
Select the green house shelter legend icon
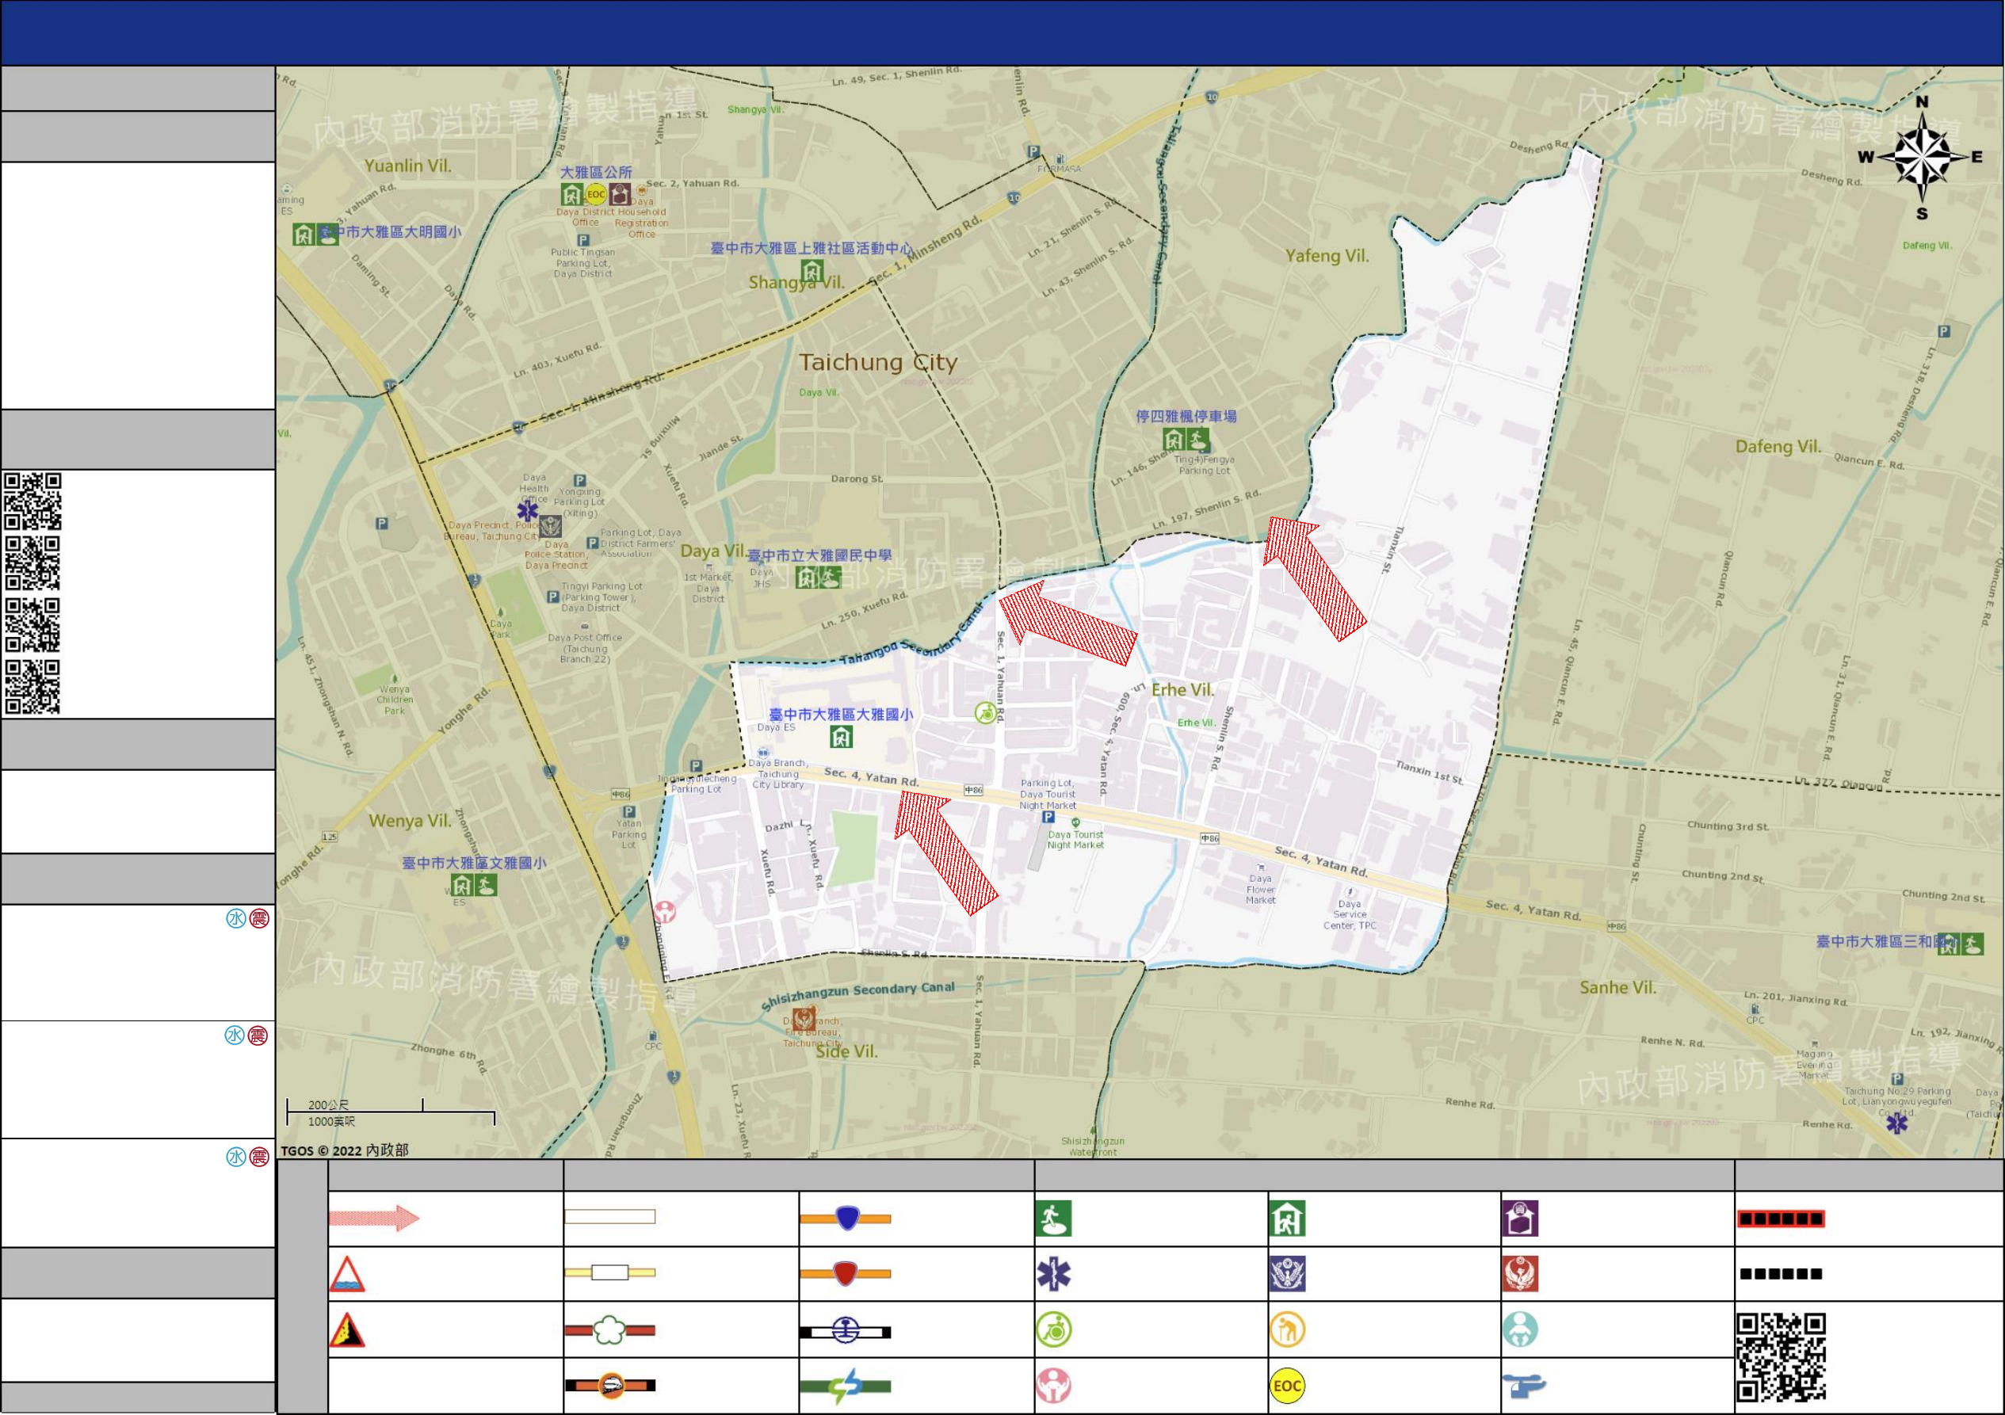point(1287,1219)
